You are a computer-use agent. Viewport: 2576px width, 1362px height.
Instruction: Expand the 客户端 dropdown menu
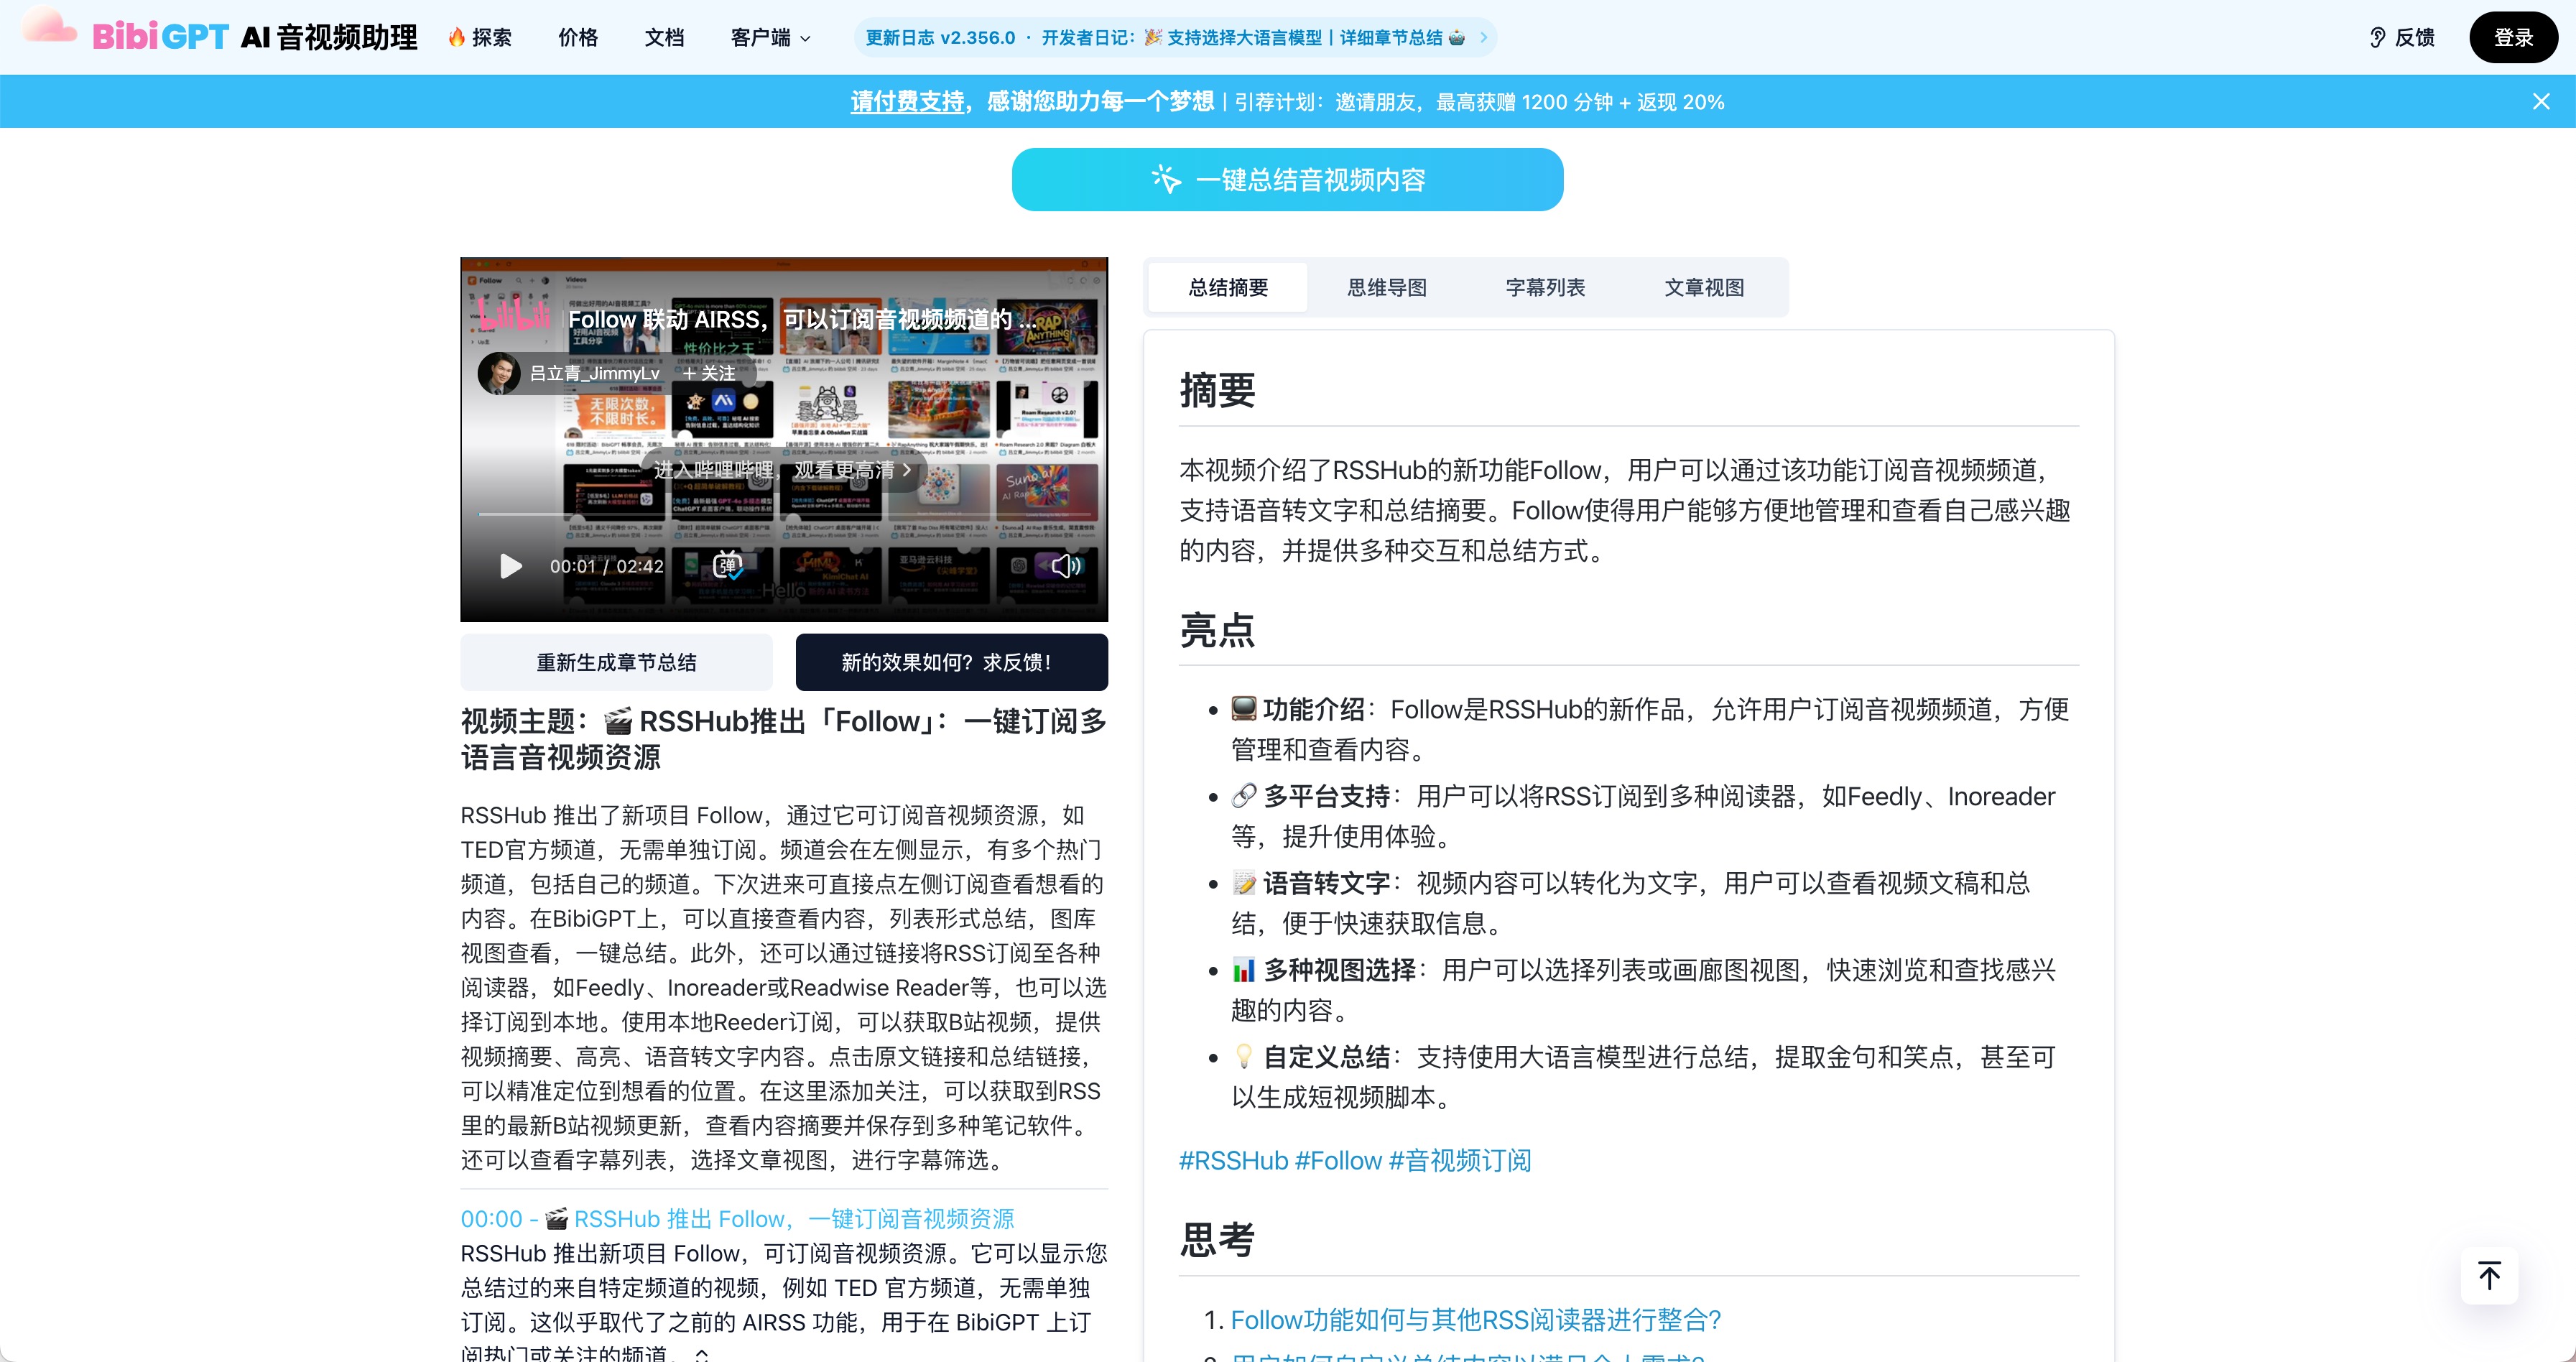tap(770, 38)
